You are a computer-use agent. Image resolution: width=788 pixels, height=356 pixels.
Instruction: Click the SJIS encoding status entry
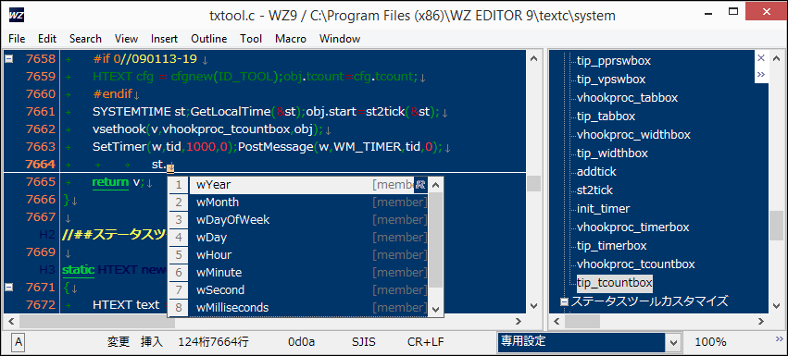pos(364,342)
